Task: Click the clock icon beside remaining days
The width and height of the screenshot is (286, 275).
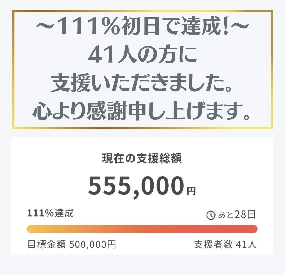Action: click(211, 215)
